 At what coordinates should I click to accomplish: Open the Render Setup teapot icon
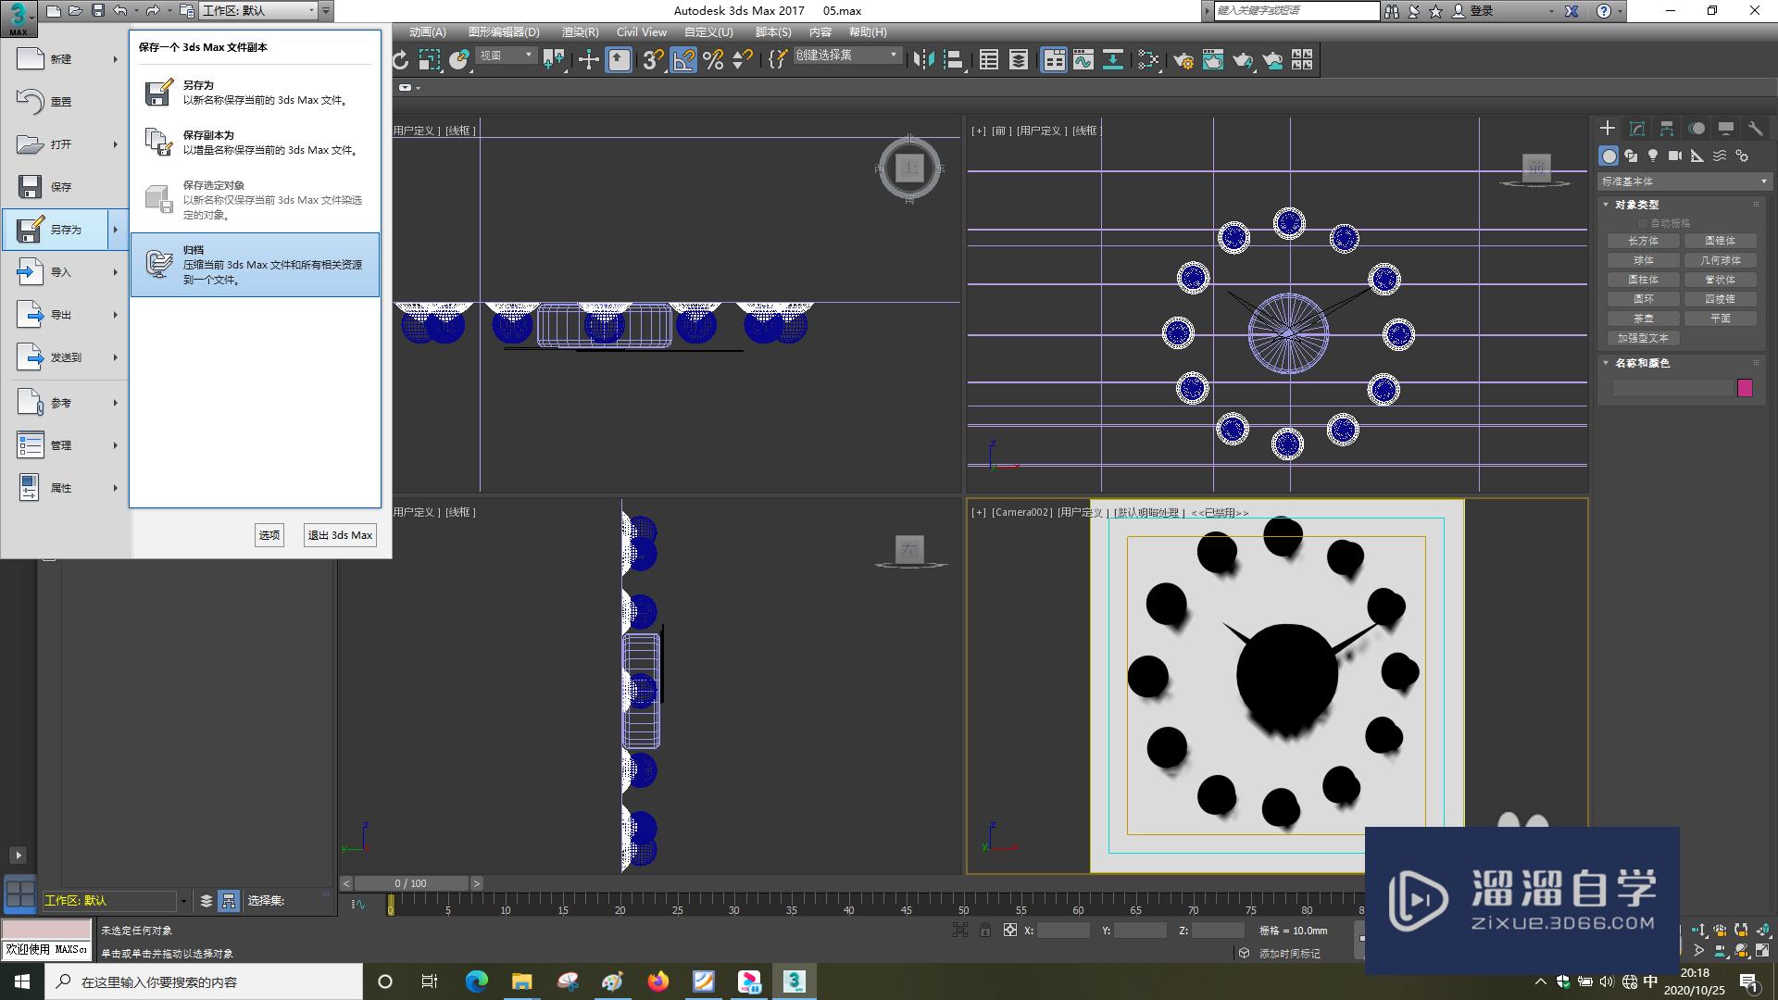pos(1183,60)
